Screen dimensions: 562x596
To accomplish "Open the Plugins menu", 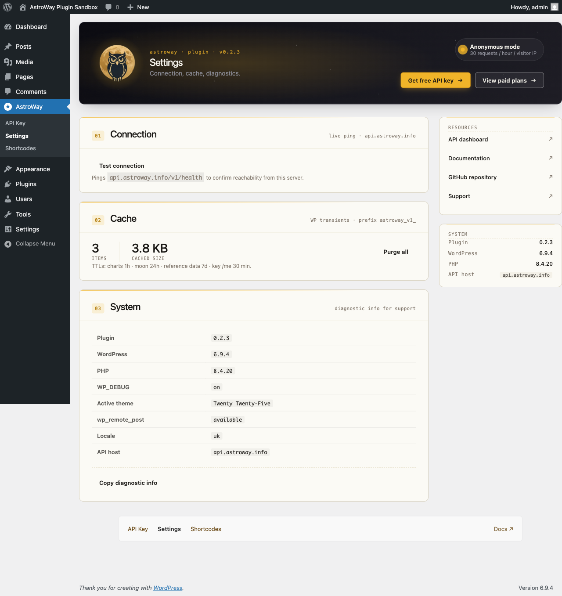I will [35, 184].
